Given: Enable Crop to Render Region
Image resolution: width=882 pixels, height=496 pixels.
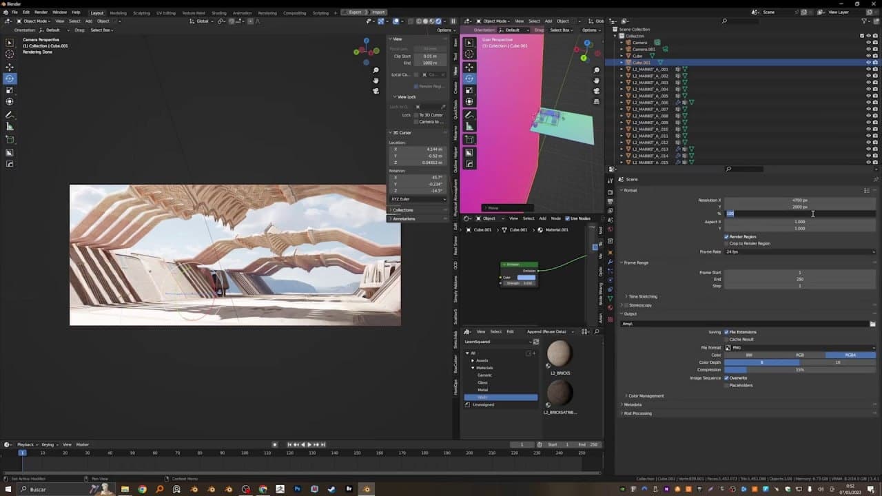Looking at the screenshot, I should coord(726,243).
